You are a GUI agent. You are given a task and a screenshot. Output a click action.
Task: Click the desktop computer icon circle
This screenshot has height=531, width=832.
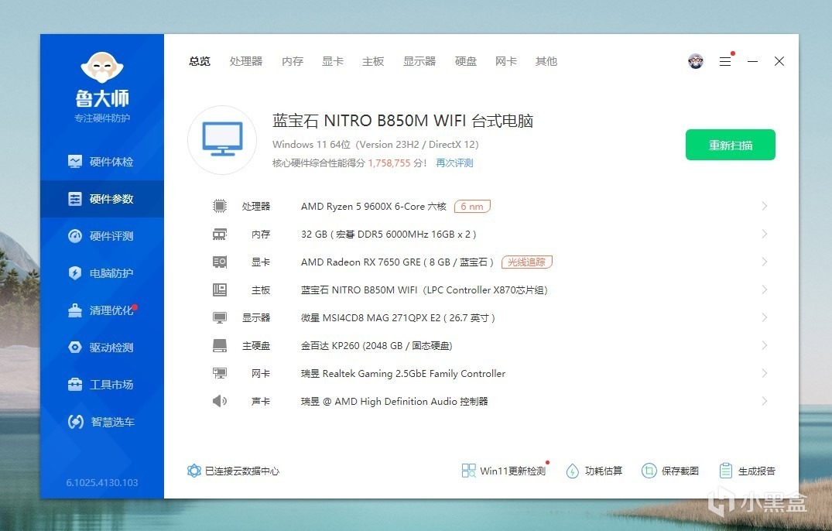222,139
